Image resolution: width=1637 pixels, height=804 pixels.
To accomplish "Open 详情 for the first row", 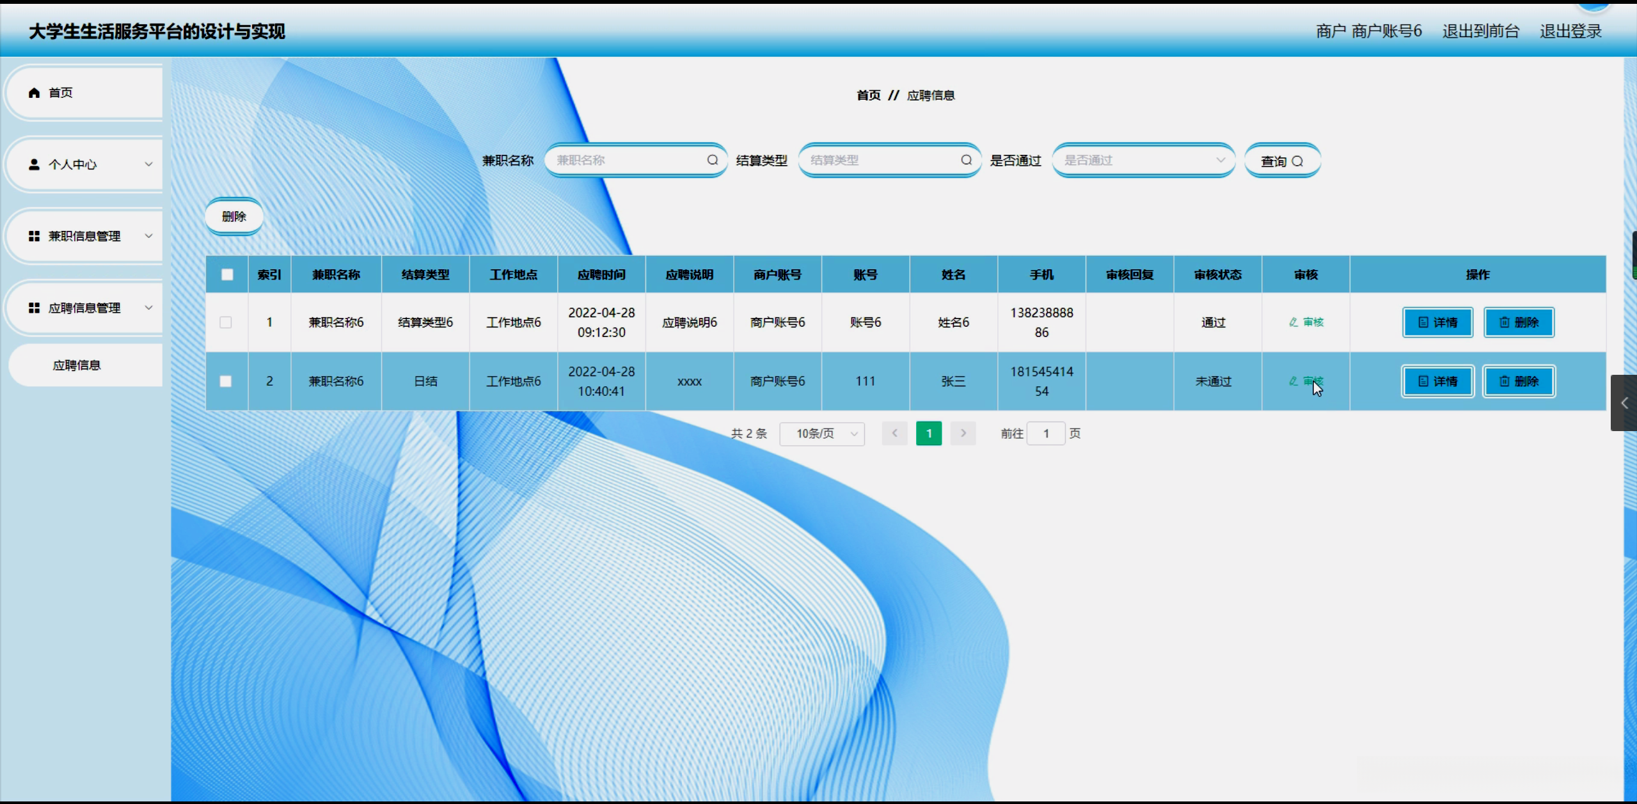I will pyautogui.click(x=1437, y=322).
